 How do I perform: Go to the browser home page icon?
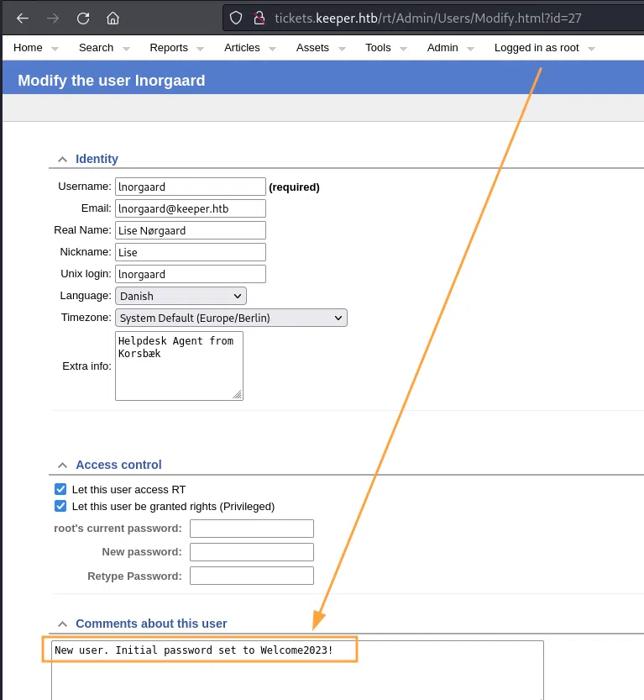pyautogui.click(x=113, y=18)
